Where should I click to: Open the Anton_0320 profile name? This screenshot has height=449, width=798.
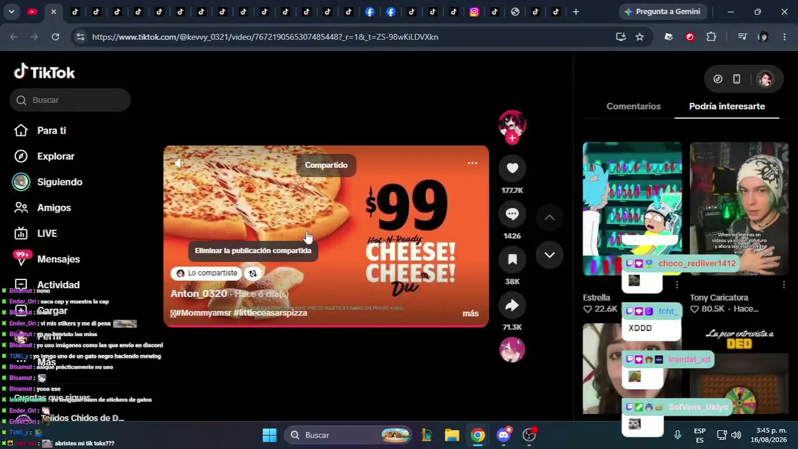[199, 294]
